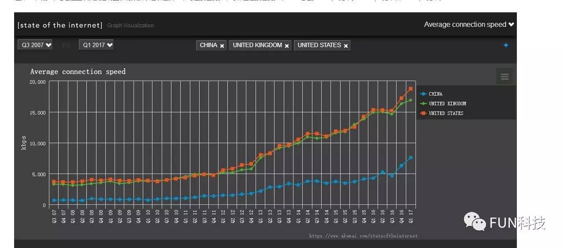
Task: Remove the UNITED STATES country tag
Action: click(346, 46)
